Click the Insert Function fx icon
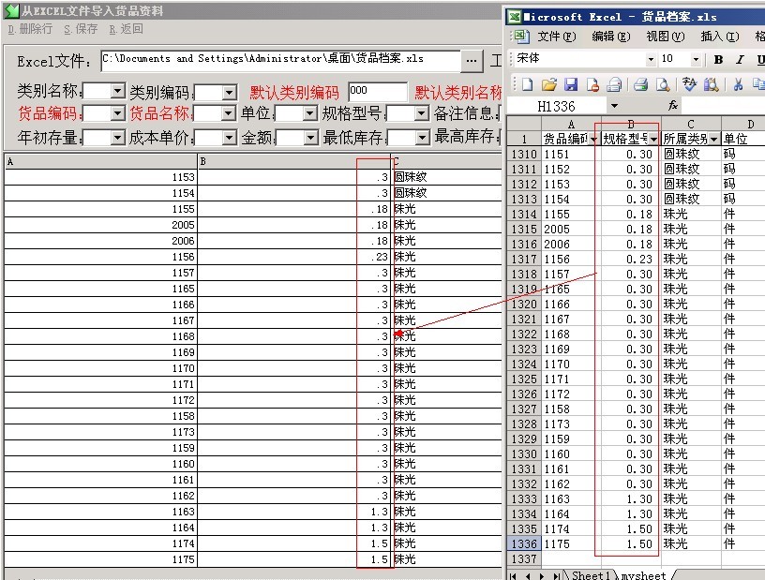 [x=673, y=105]
